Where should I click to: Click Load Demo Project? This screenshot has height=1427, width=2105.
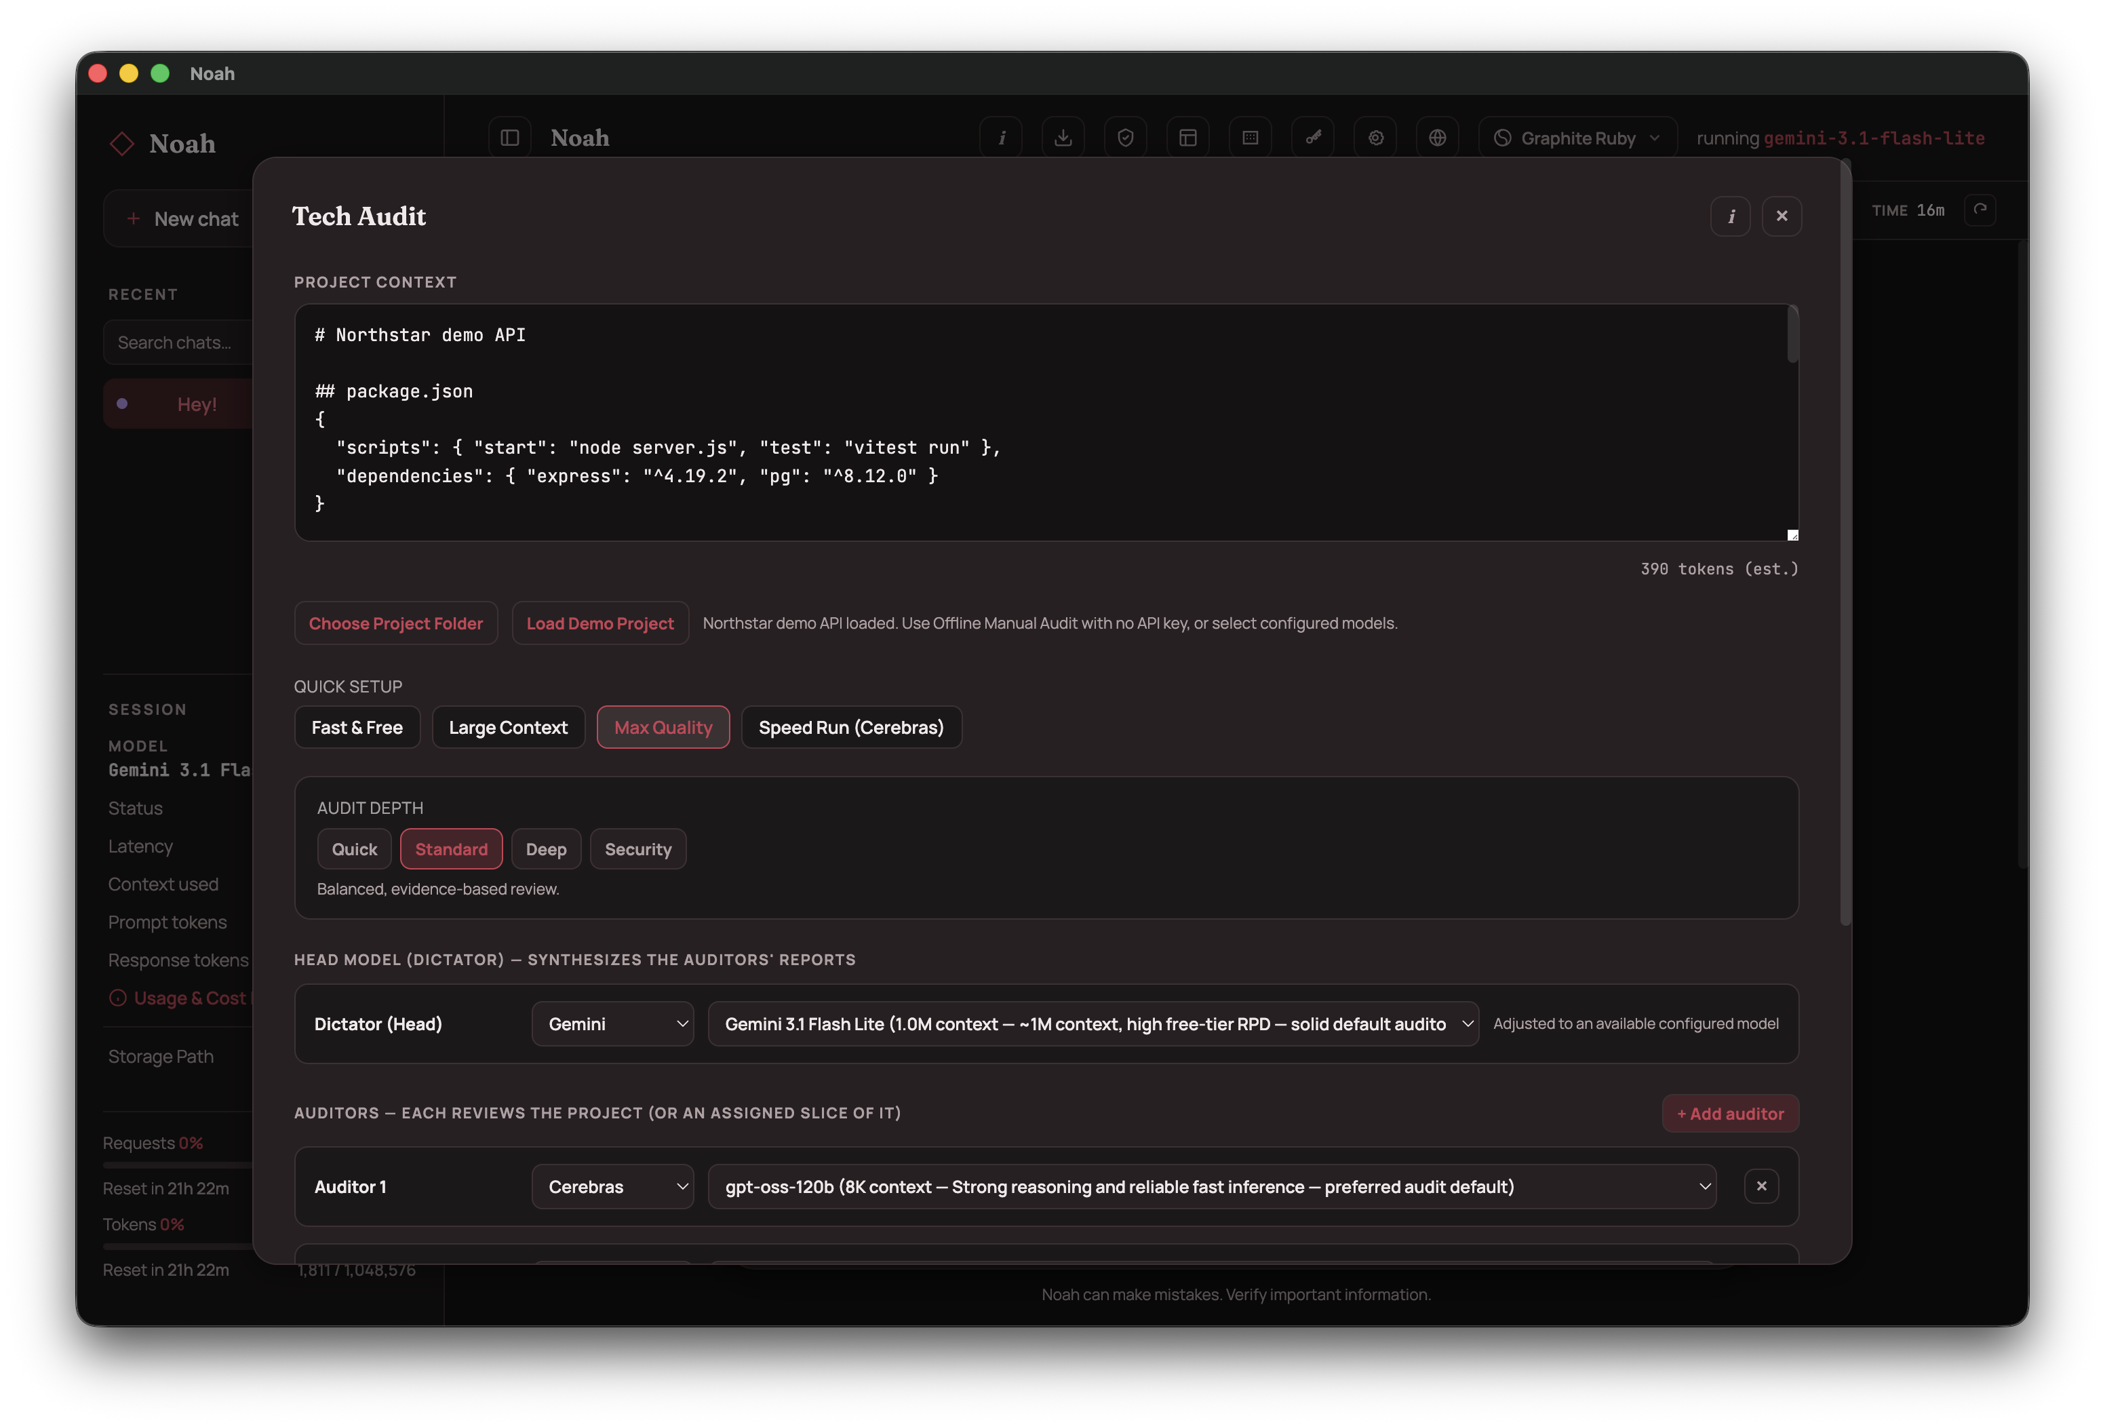point(599,623)
